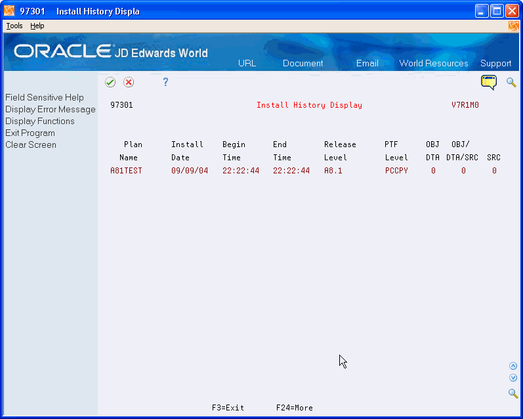The image size is (523, 419).
Task: Maximize the window
Action: 497,11
